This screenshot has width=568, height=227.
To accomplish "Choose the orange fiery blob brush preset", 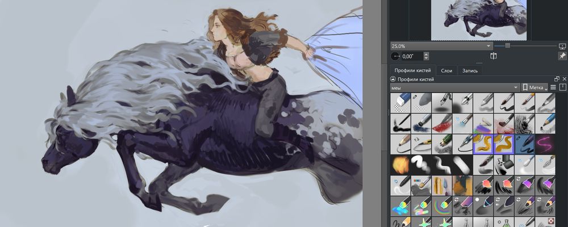I will click(x=400, y=165).
